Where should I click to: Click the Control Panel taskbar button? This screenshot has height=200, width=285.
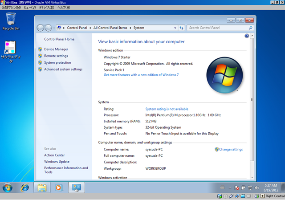click(77, 188)
